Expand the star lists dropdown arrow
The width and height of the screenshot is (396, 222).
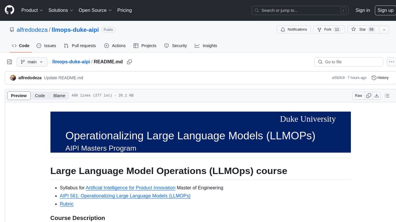[384, 30]
